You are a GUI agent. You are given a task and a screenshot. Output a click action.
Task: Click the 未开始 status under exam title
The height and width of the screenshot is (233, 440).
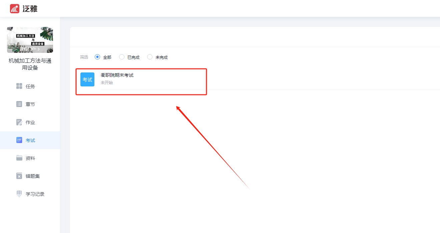click(107, 83)
